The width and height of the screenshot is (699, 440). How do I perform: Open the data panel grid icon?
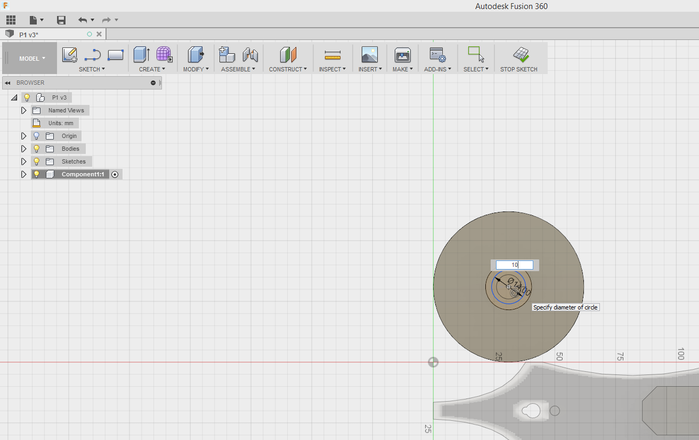click(x=11, y=20)
